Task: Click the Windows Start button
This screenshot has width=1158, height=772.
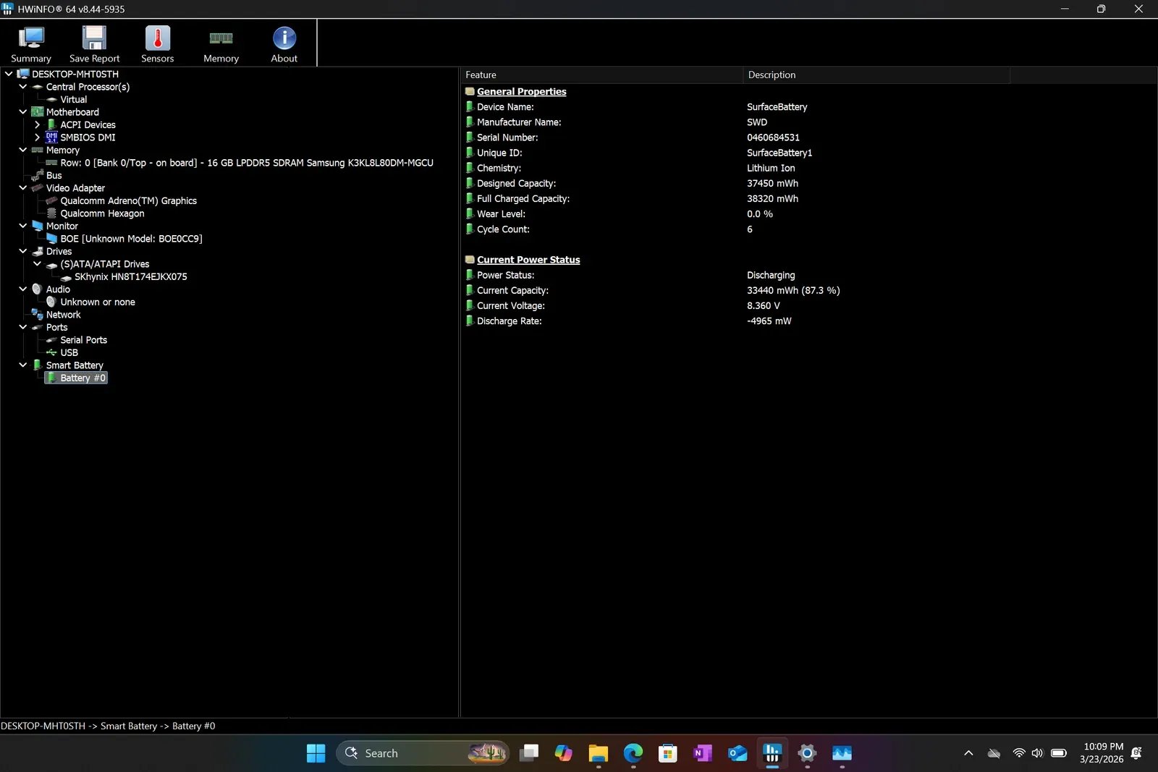Action: tap(316, 753)
